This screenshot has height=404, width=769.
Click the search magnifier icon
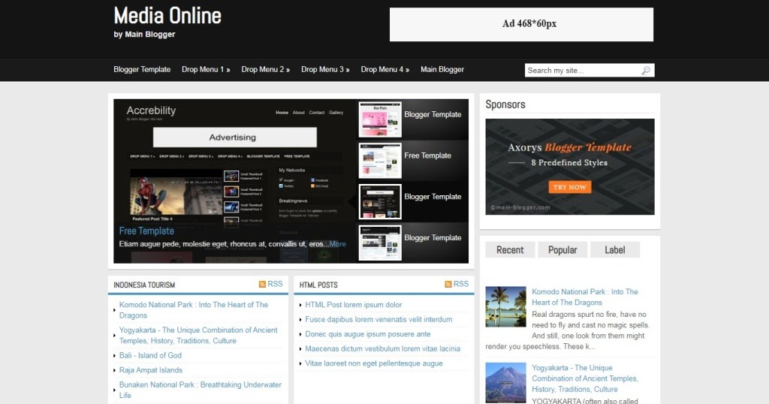point(646,70)
